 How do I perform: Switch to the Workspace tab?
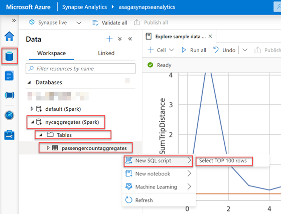[51, 53]
